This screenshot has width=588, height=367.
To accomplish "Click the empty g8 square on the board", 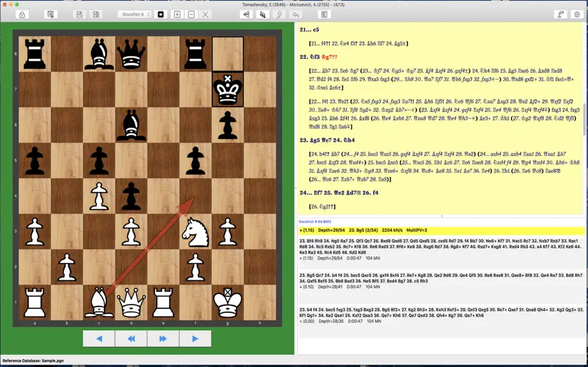I will tap(228, 54).
